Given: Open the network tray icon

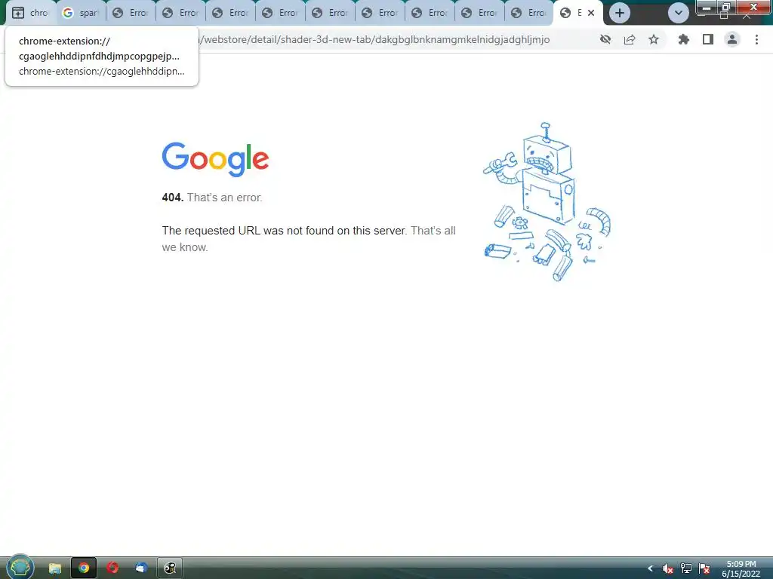Looking at the screenshot, I should tap(685, 568).
